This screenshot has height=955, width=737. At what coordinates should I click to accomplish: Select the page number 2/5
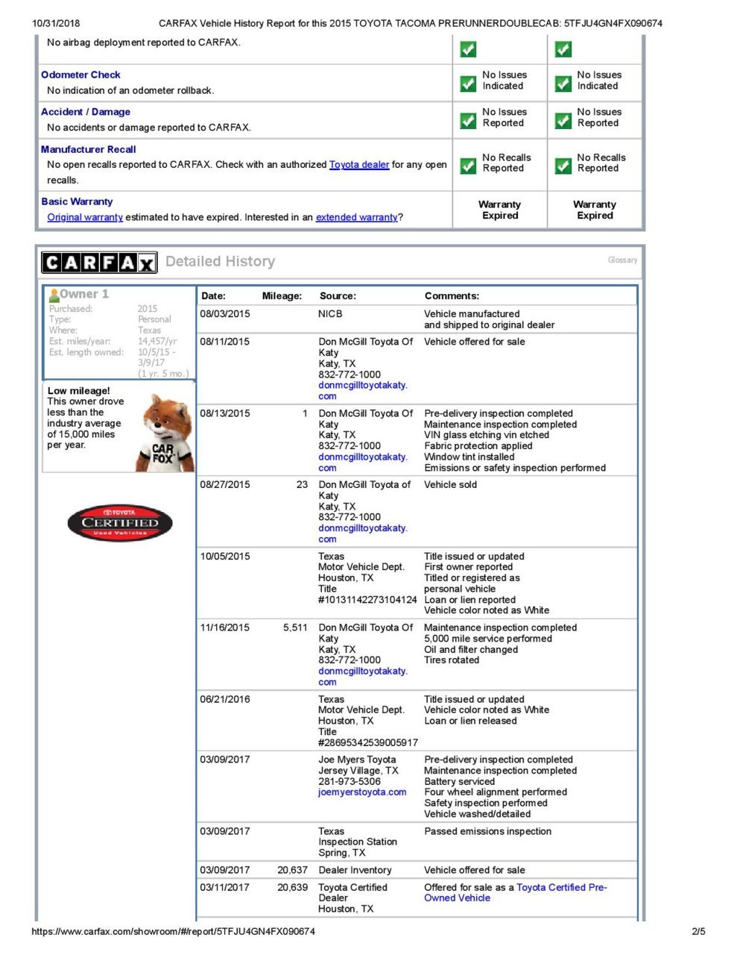point(698,932)
